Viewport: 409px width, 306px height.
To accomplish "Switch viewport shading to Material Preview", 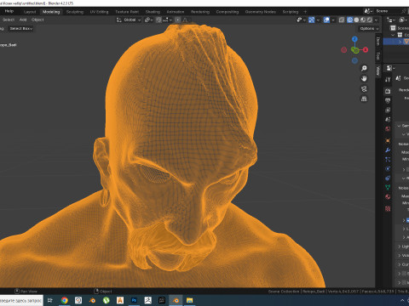I will click(x=363, y=20).
